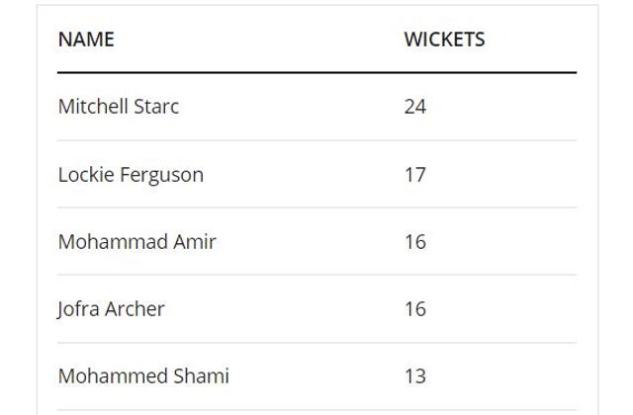The image size is (633, 415).
Task: Select the Lockie Ferguson name cell
Action: click(131, 175)
